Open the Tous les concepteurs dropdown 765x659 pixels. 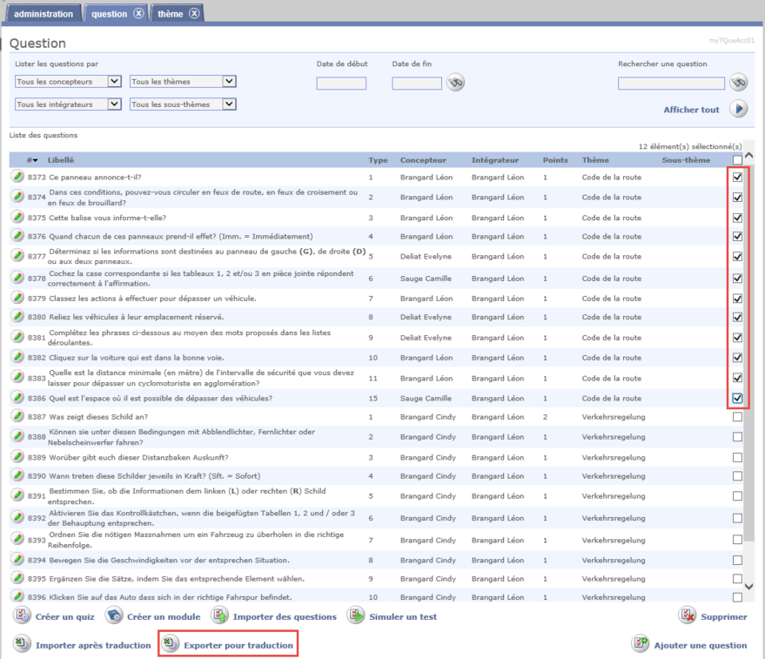pyautogui.click(x=68, y=82)
